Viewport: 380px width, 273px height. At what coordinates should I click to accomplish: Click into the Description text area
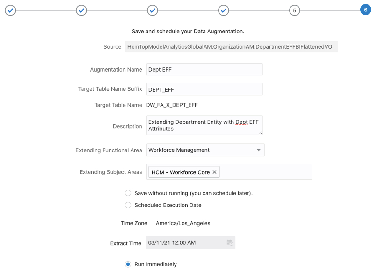[x=204, y=125]
